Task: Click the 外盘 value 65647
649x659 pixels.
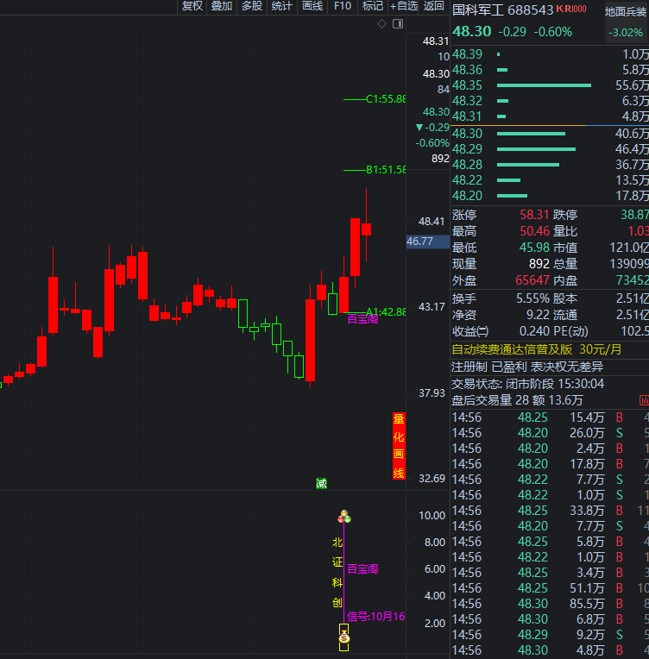Action: tap(532, 280)
